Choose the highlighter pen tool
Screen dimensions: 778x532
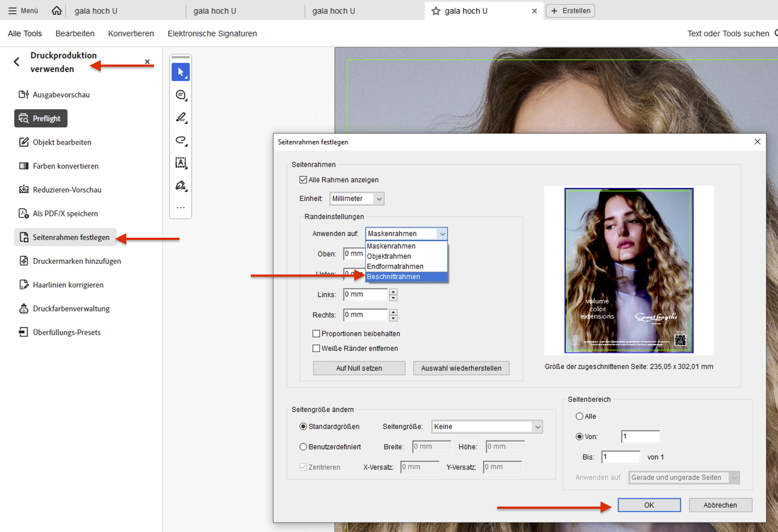181,118
